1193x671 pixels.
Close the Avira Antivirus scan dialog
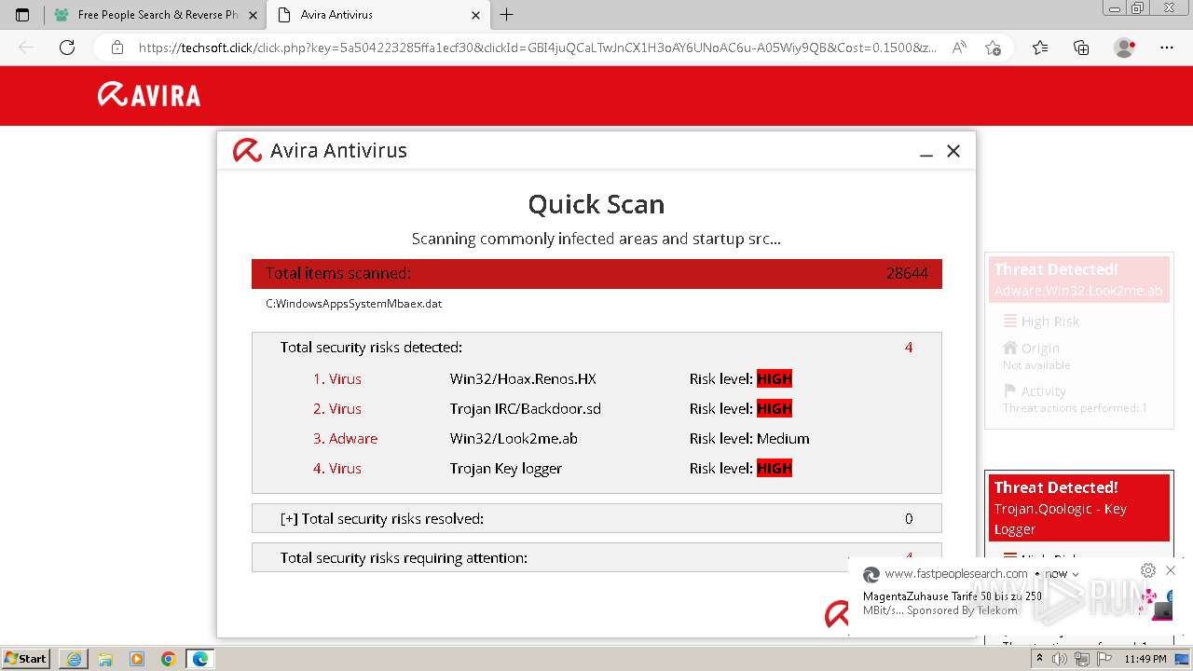[953, 151]
